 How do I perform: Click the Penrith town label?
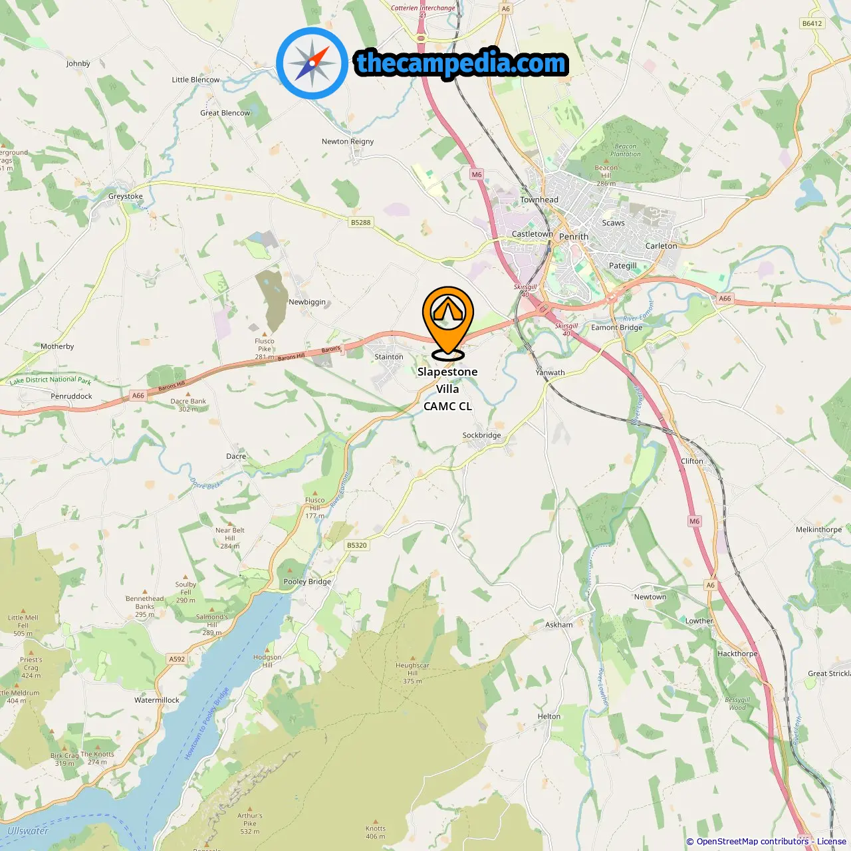(574, 236)
